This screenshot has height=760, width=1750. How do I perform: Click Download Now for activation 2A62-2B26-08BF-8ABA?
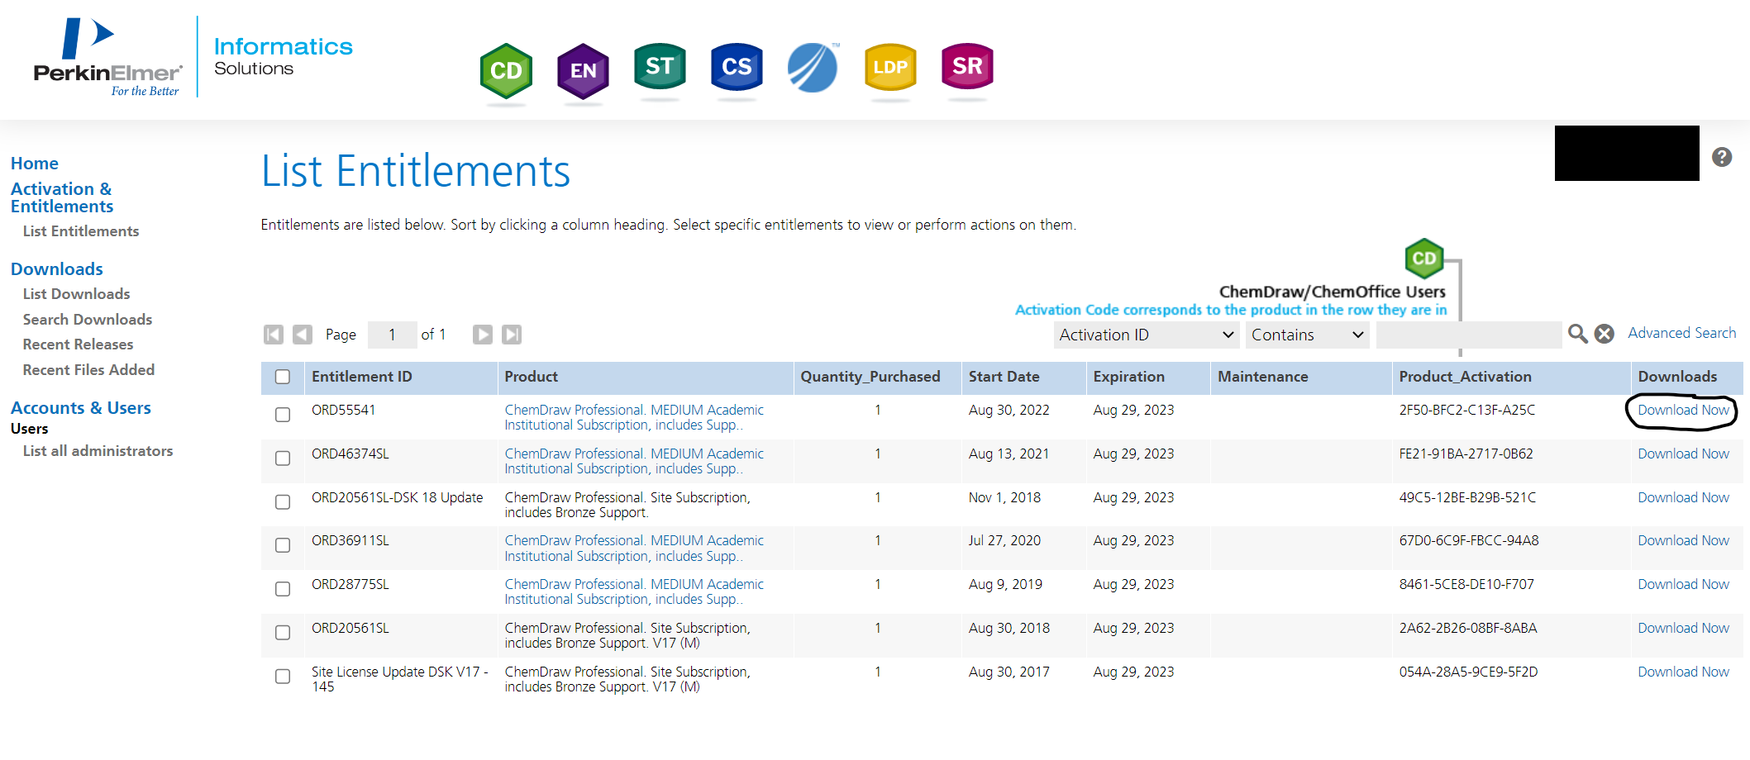point(1684,628)
